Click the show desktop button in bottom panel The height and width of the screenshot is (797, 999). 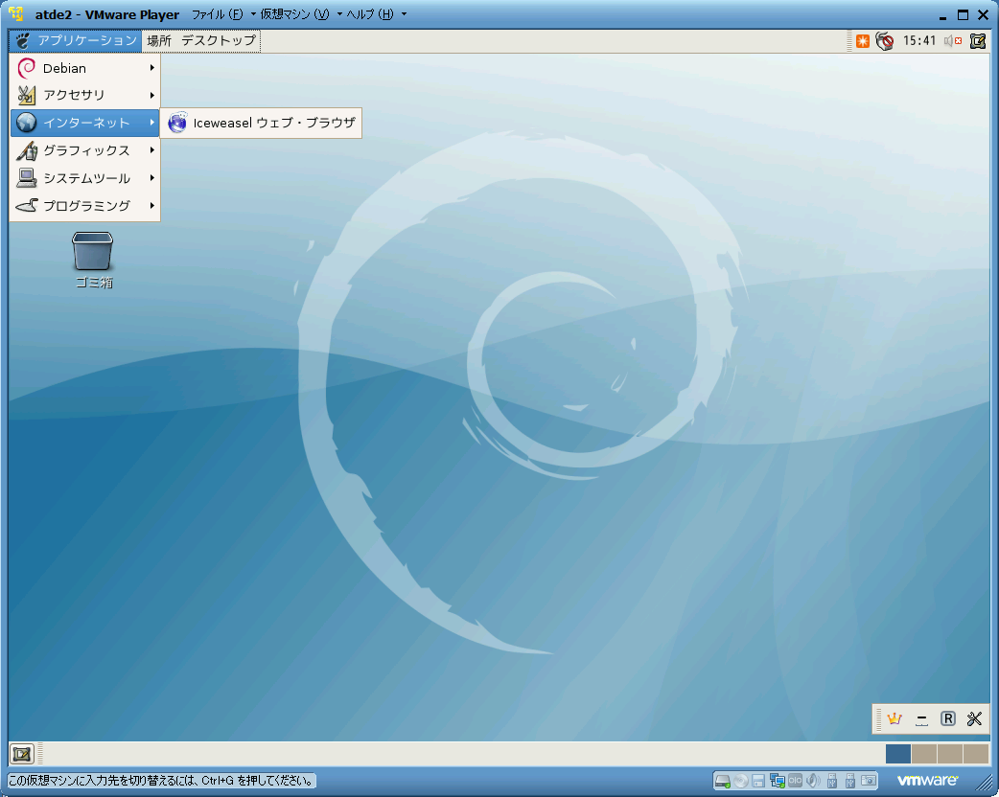pos(22,754)
